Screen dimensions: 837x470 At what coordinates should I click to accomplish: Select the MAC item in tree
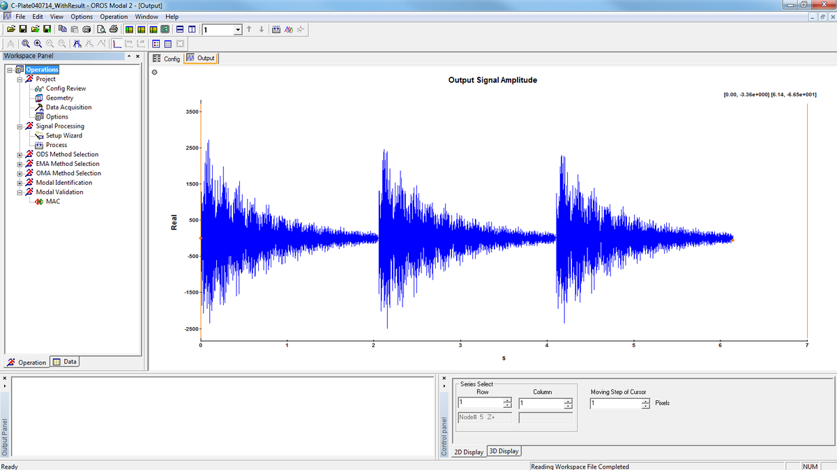point(52,202)
